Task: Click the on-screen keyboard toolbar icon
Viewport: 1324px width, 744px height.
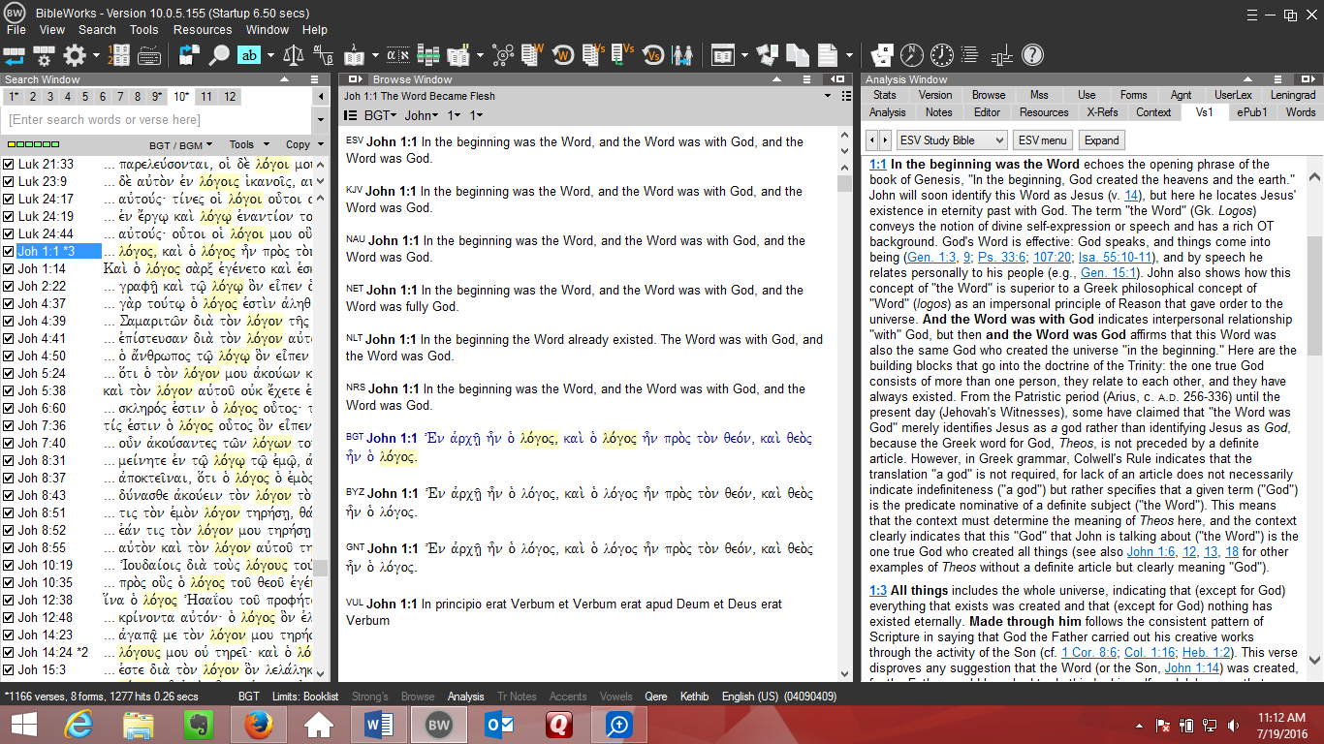Action: (x=148, y=55)
